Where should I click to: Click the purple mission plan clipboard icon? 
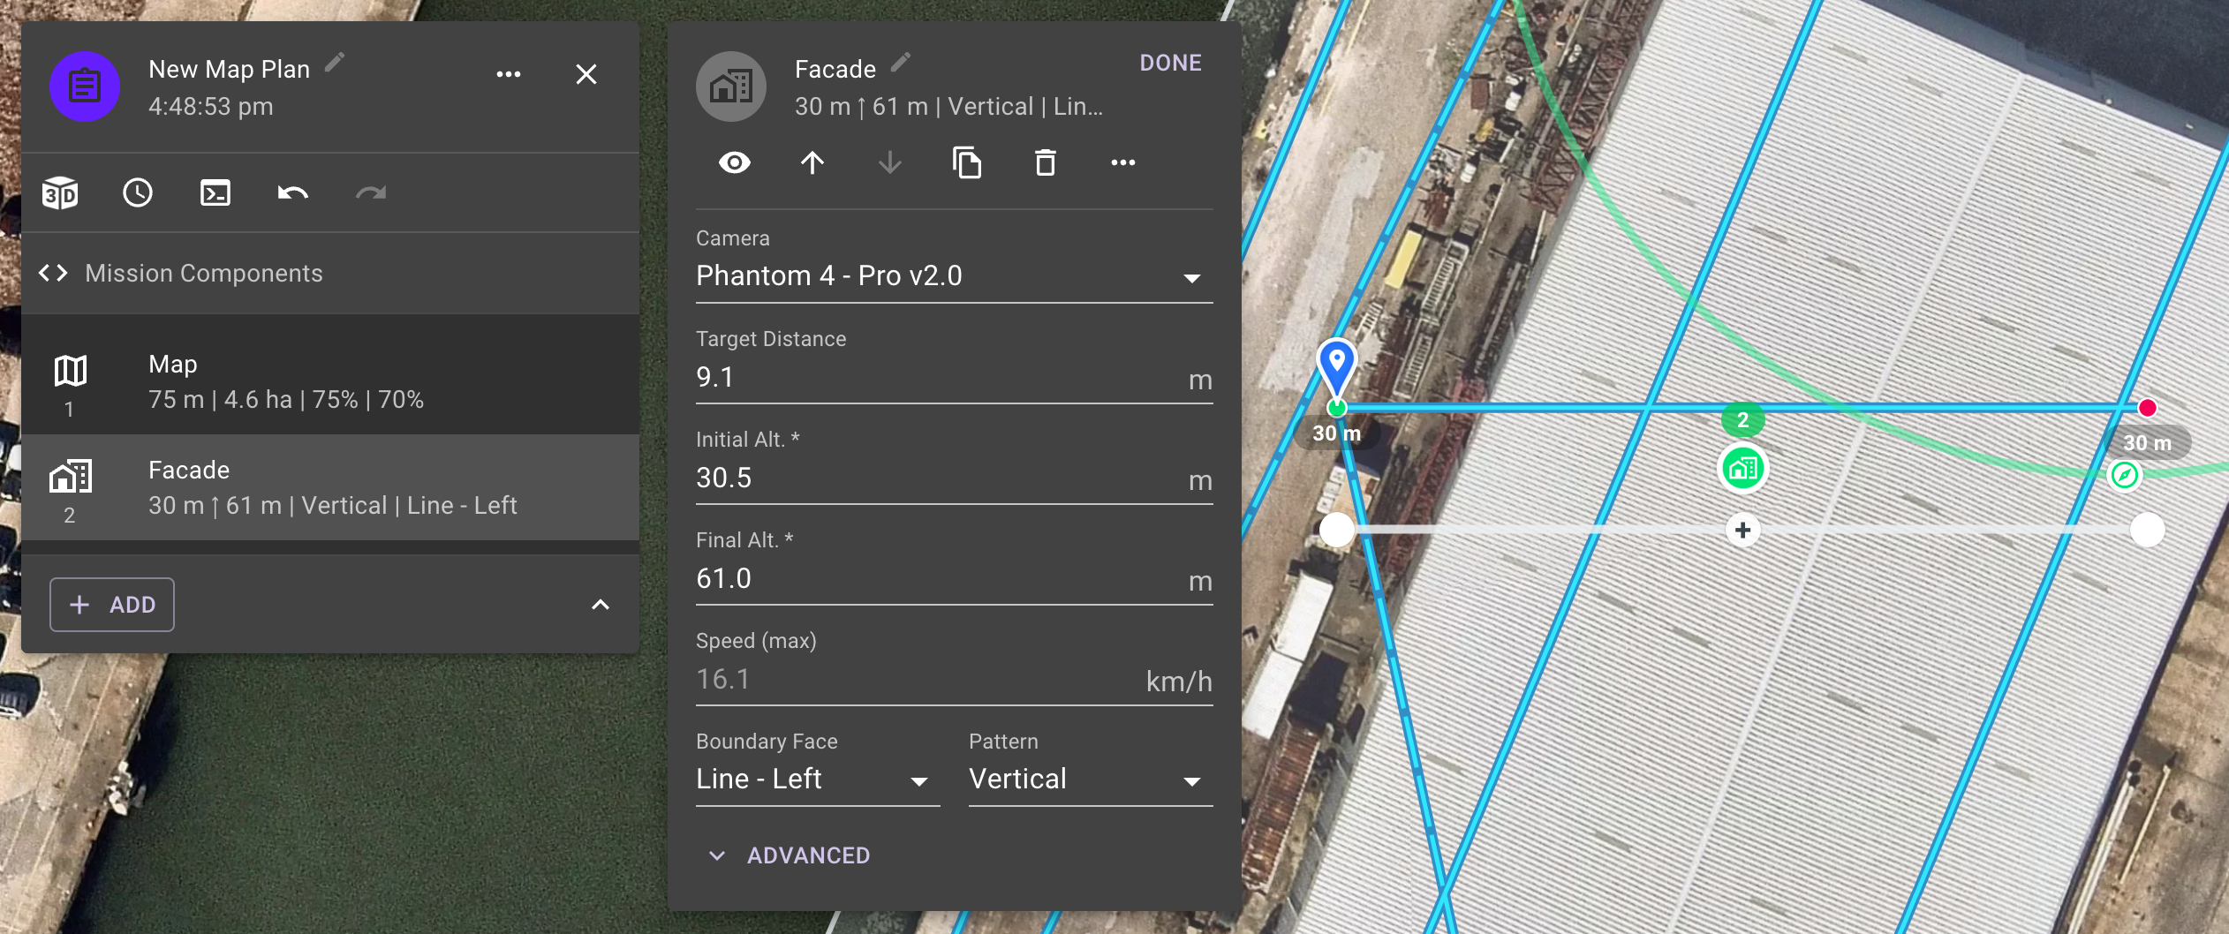pos(85,87)
